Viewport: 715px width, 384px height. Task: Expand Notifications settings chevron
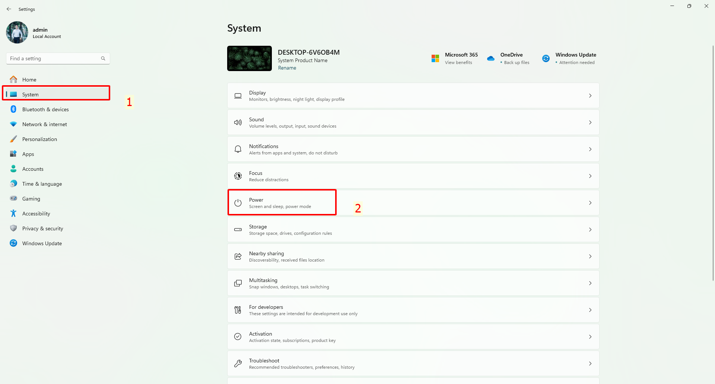[x=590, y=149]
